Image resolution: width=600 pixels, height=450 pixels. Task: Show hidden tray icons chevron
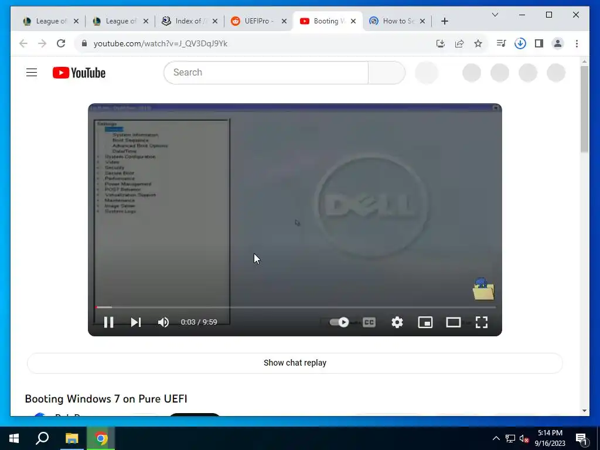click(496, 438)
